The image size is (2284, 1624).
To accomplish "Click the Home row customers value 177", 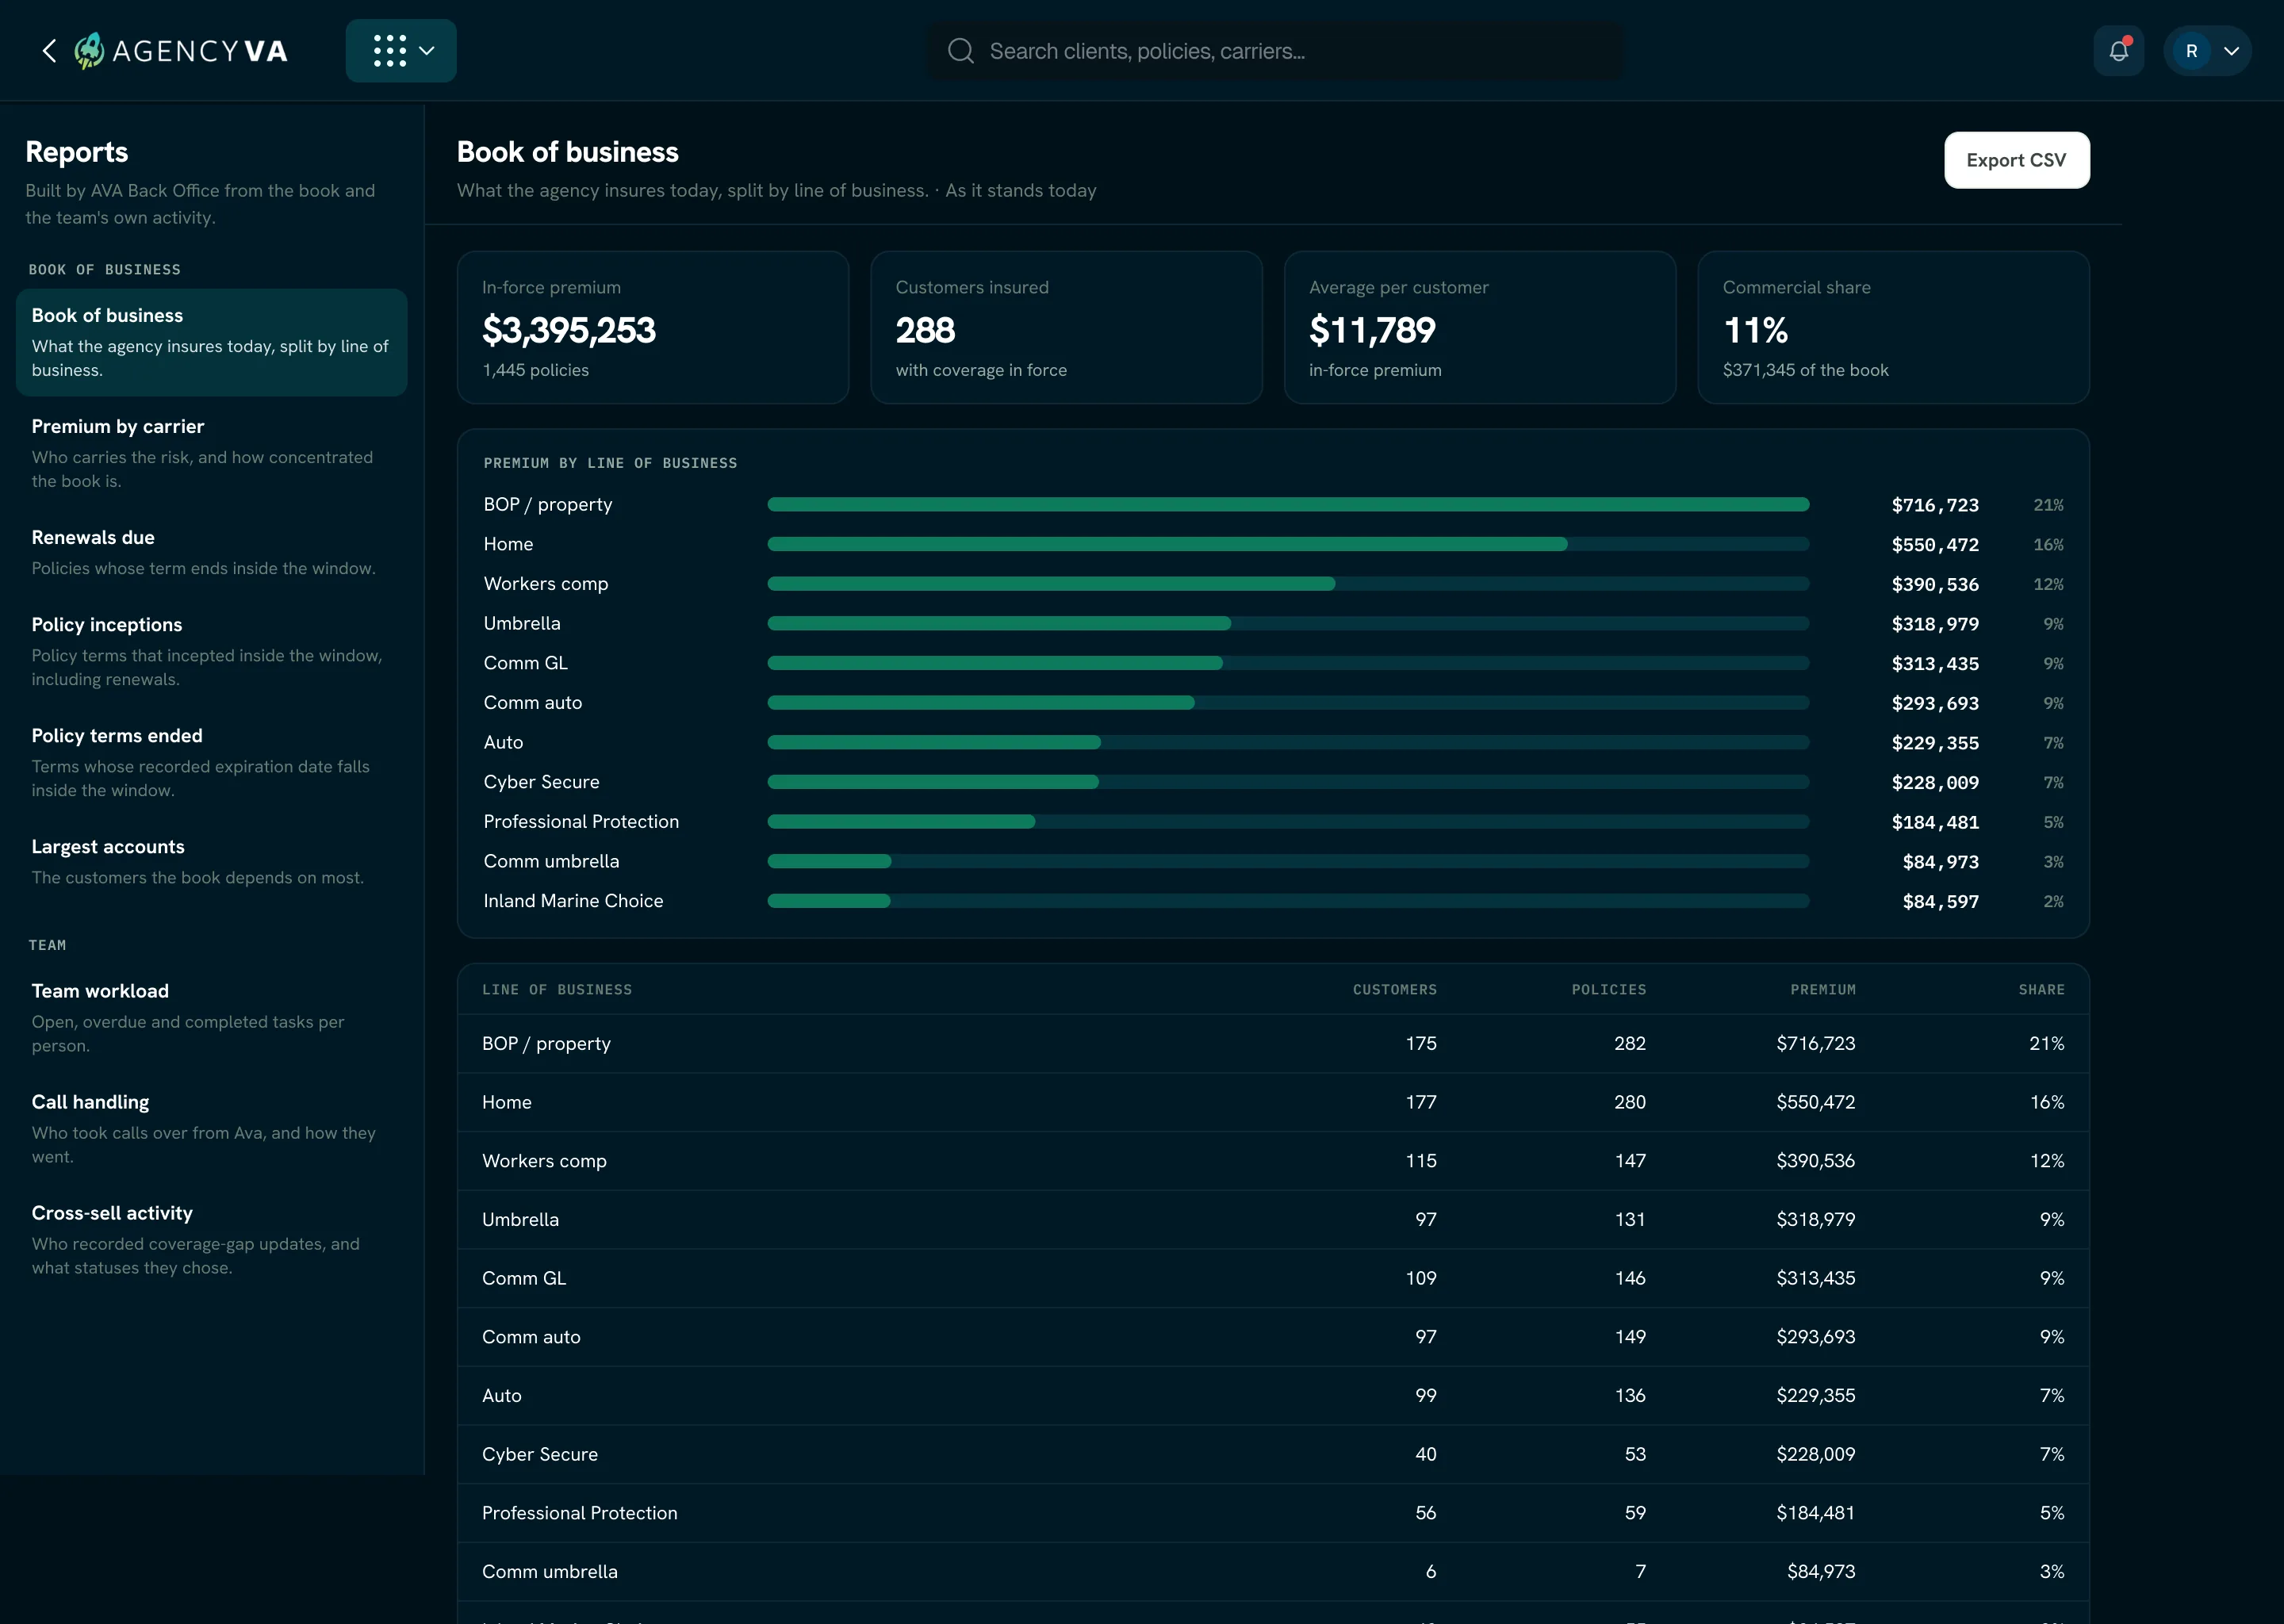I will pyautogui.click(x=1420, y=1102).
